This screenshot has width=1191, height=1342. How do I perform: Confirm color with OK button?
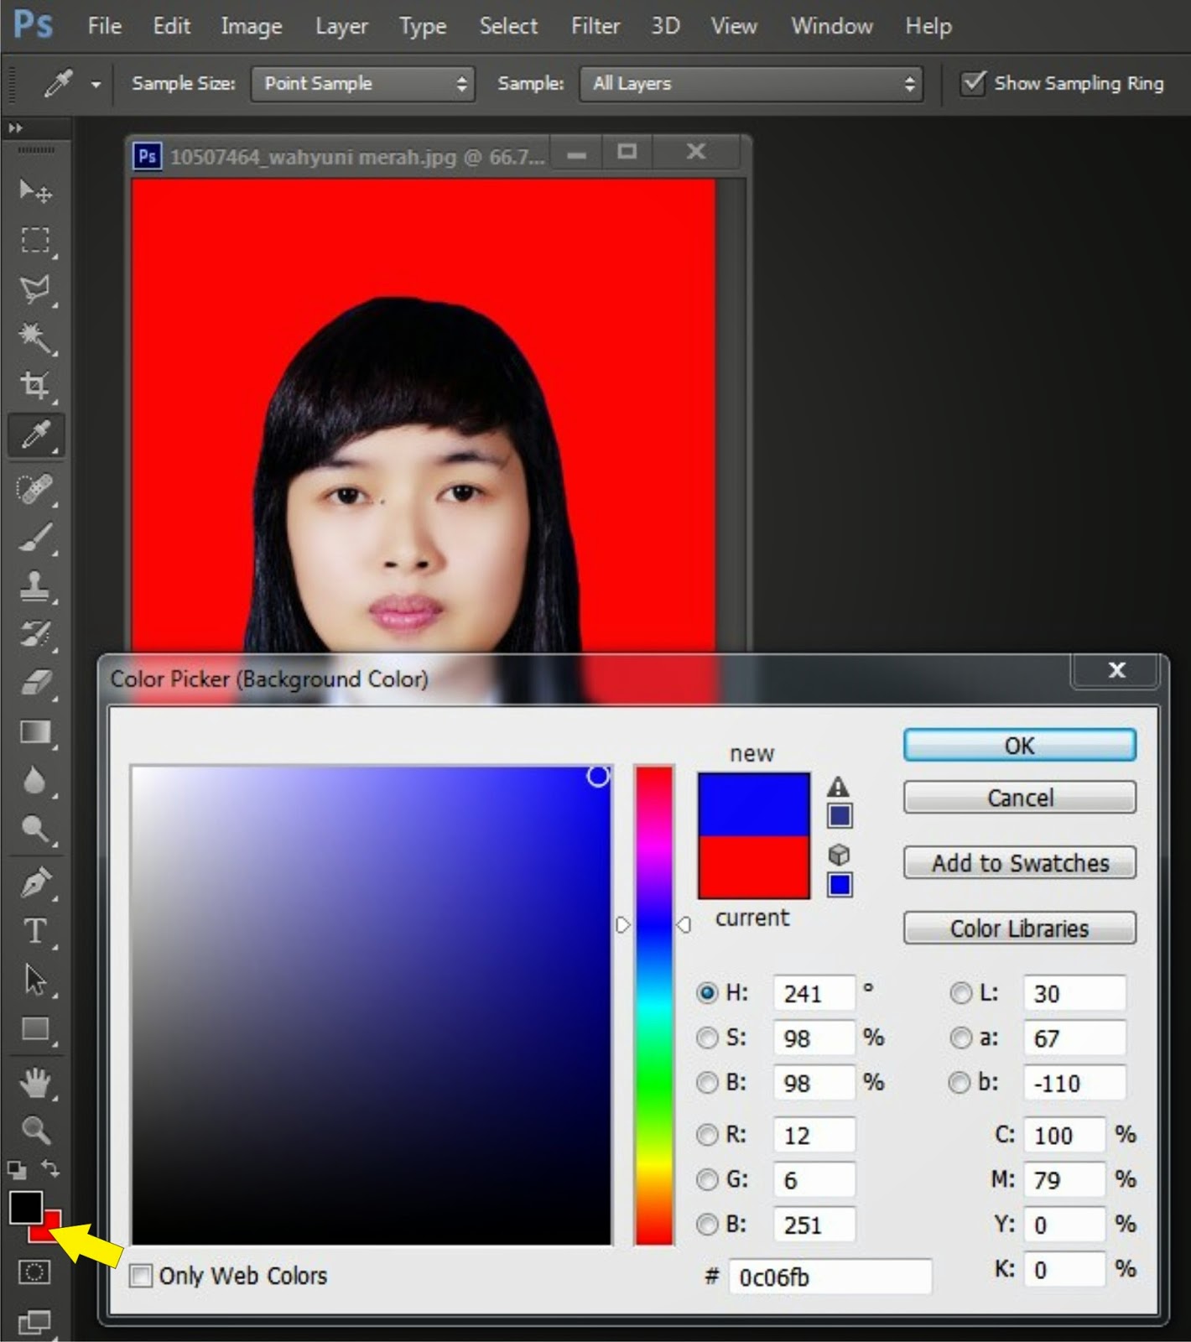coord(1020,746)
